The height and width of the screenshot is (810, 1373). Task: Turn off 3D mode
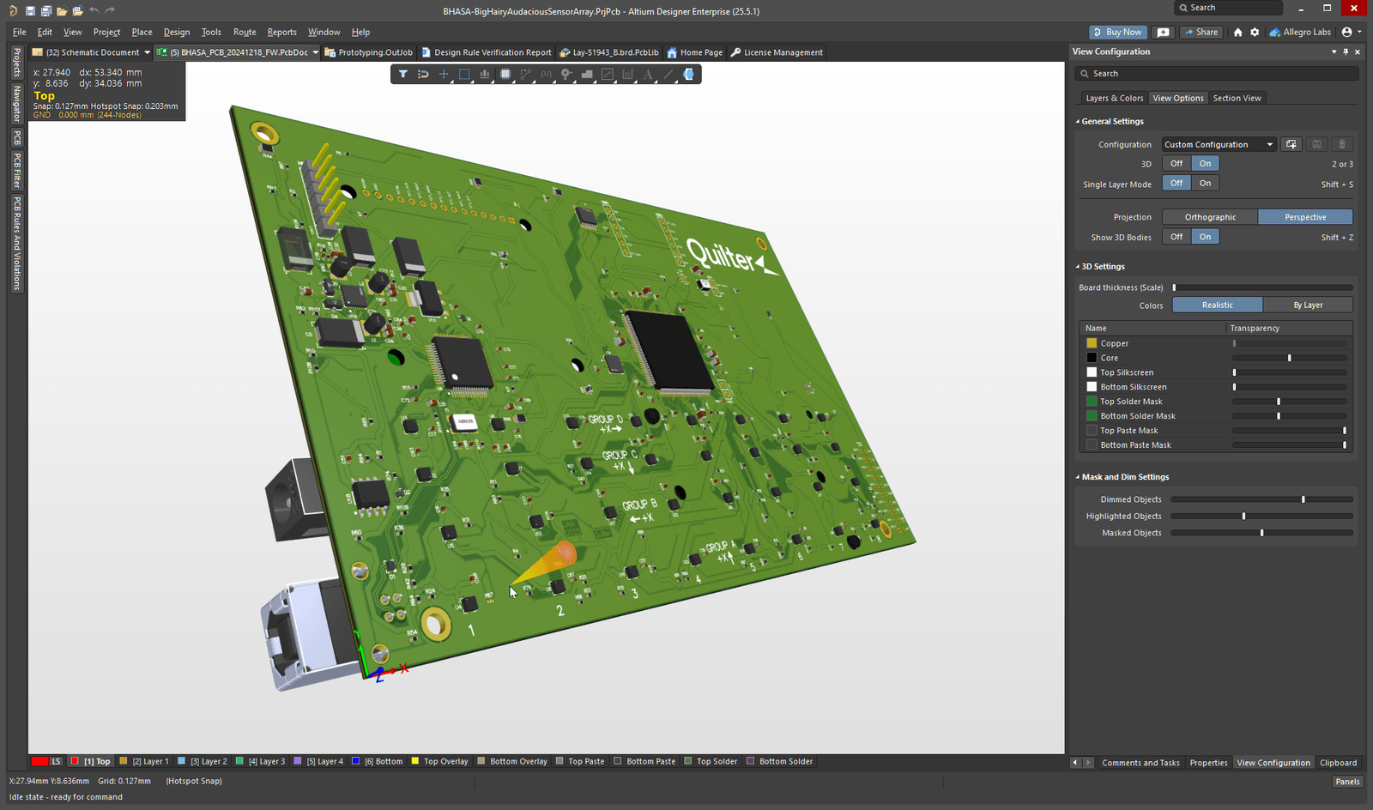point(1176,163)
